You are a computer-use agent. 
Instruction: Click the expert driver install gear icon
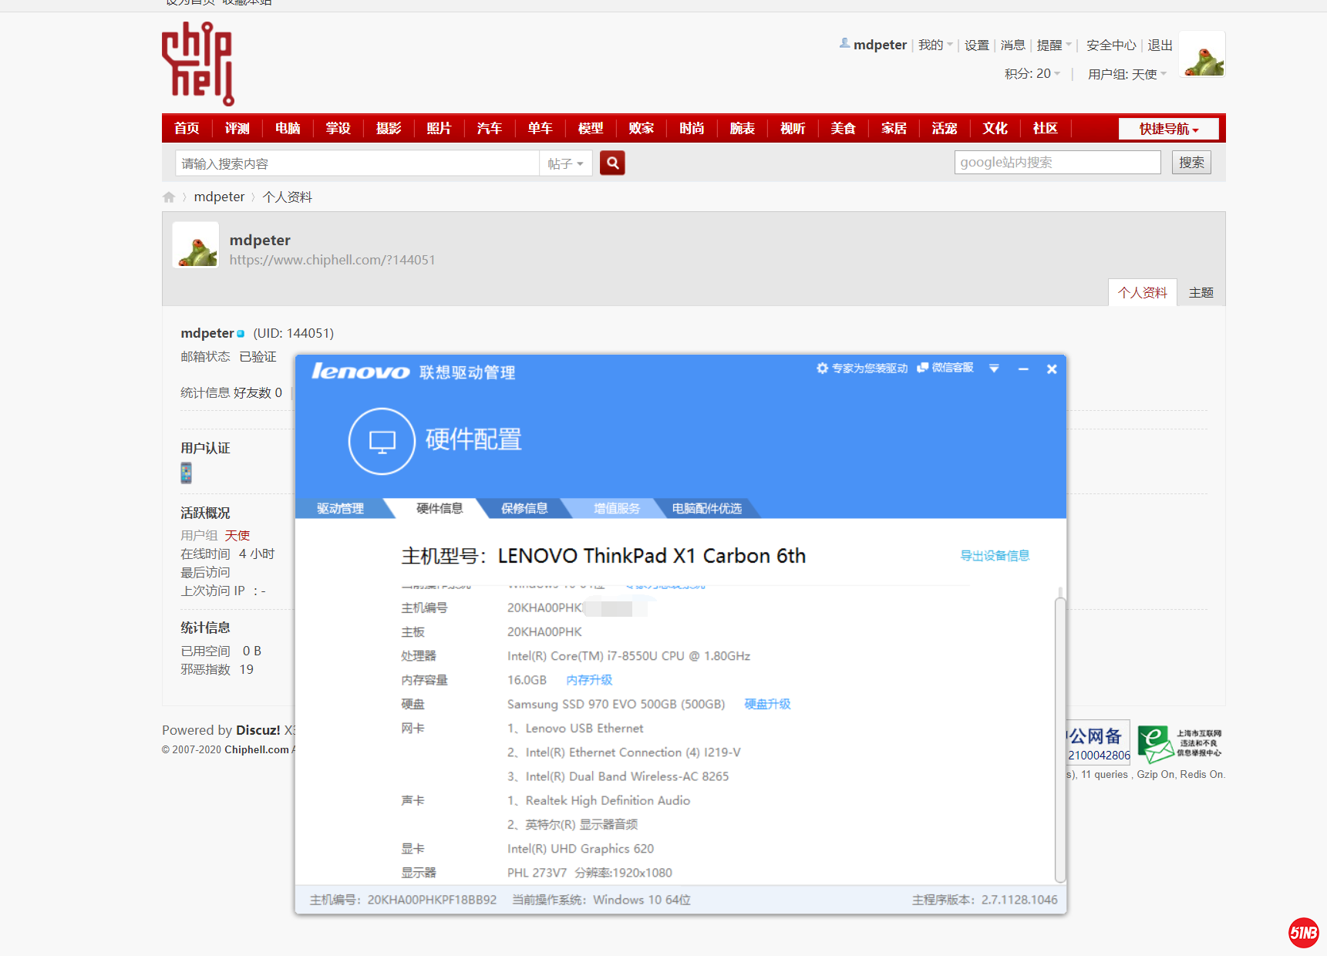(822, 369)
